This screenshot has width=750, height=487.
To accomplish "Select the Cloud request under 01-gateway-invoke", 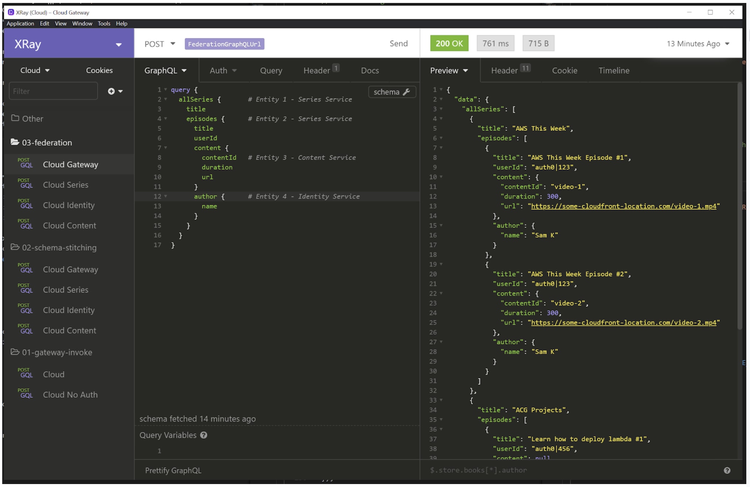I will coord(69,374).
